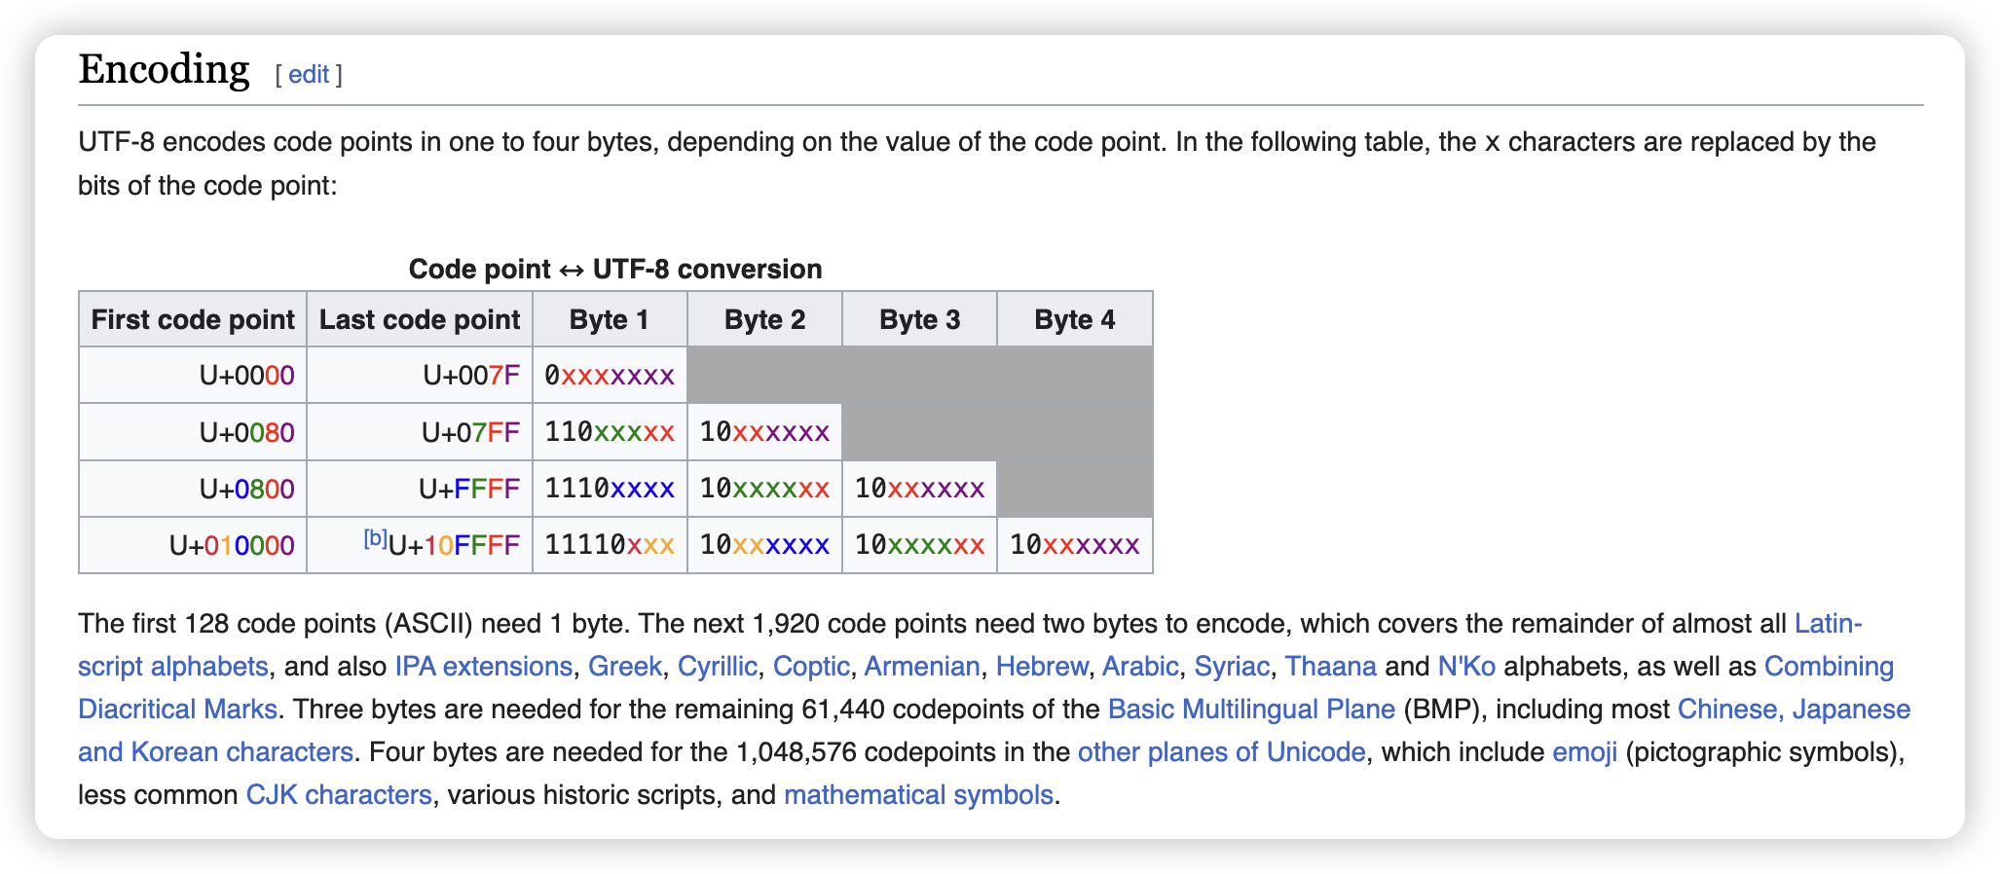Click the 'First code point' column header
The image size is (2000, 874).
193,319
